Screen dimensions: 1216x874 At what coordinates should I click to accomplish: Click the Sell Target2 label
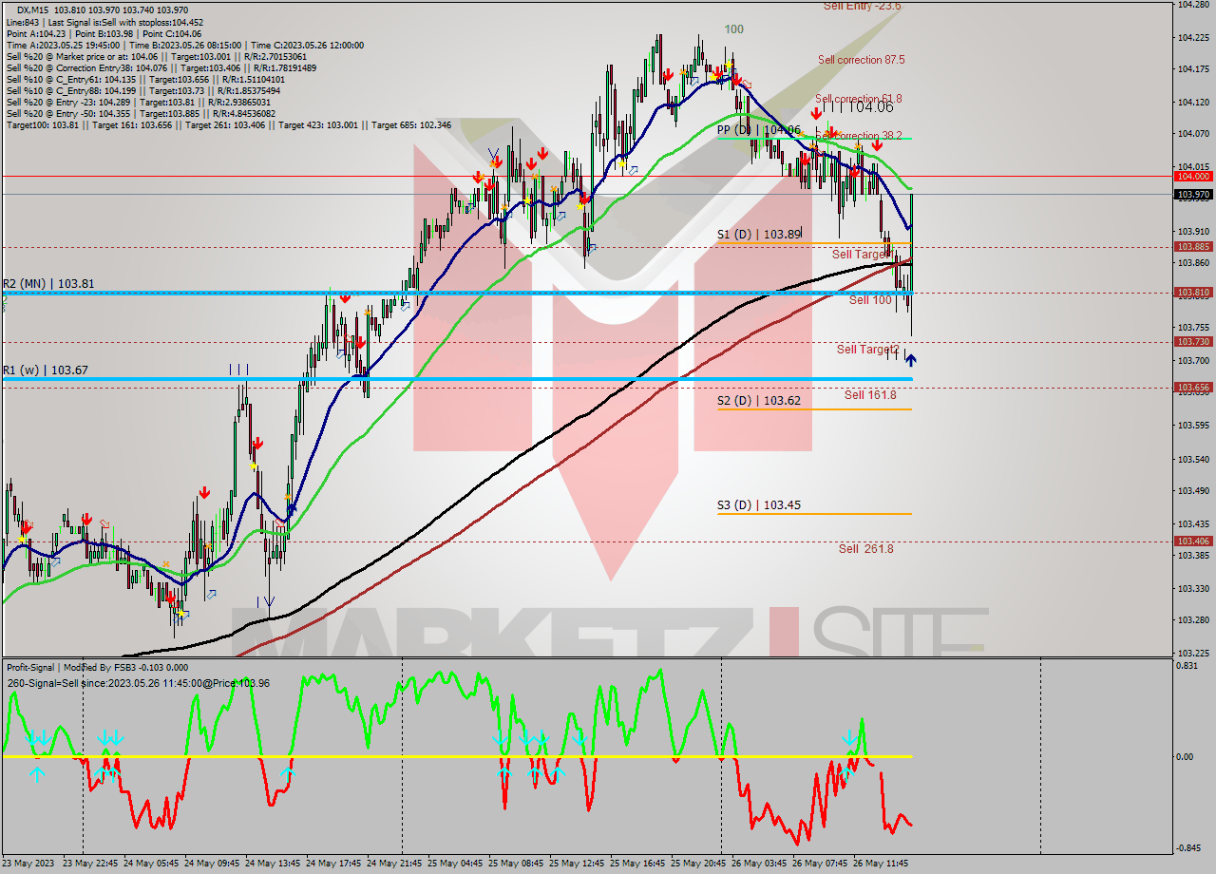tap(867, 350)
